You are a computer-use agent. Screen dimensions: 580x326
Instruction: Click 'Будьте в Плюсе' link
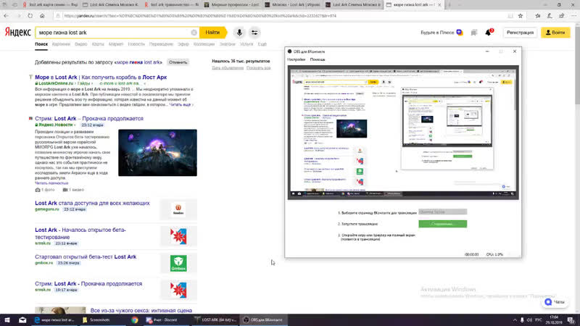tap(437, 33)
